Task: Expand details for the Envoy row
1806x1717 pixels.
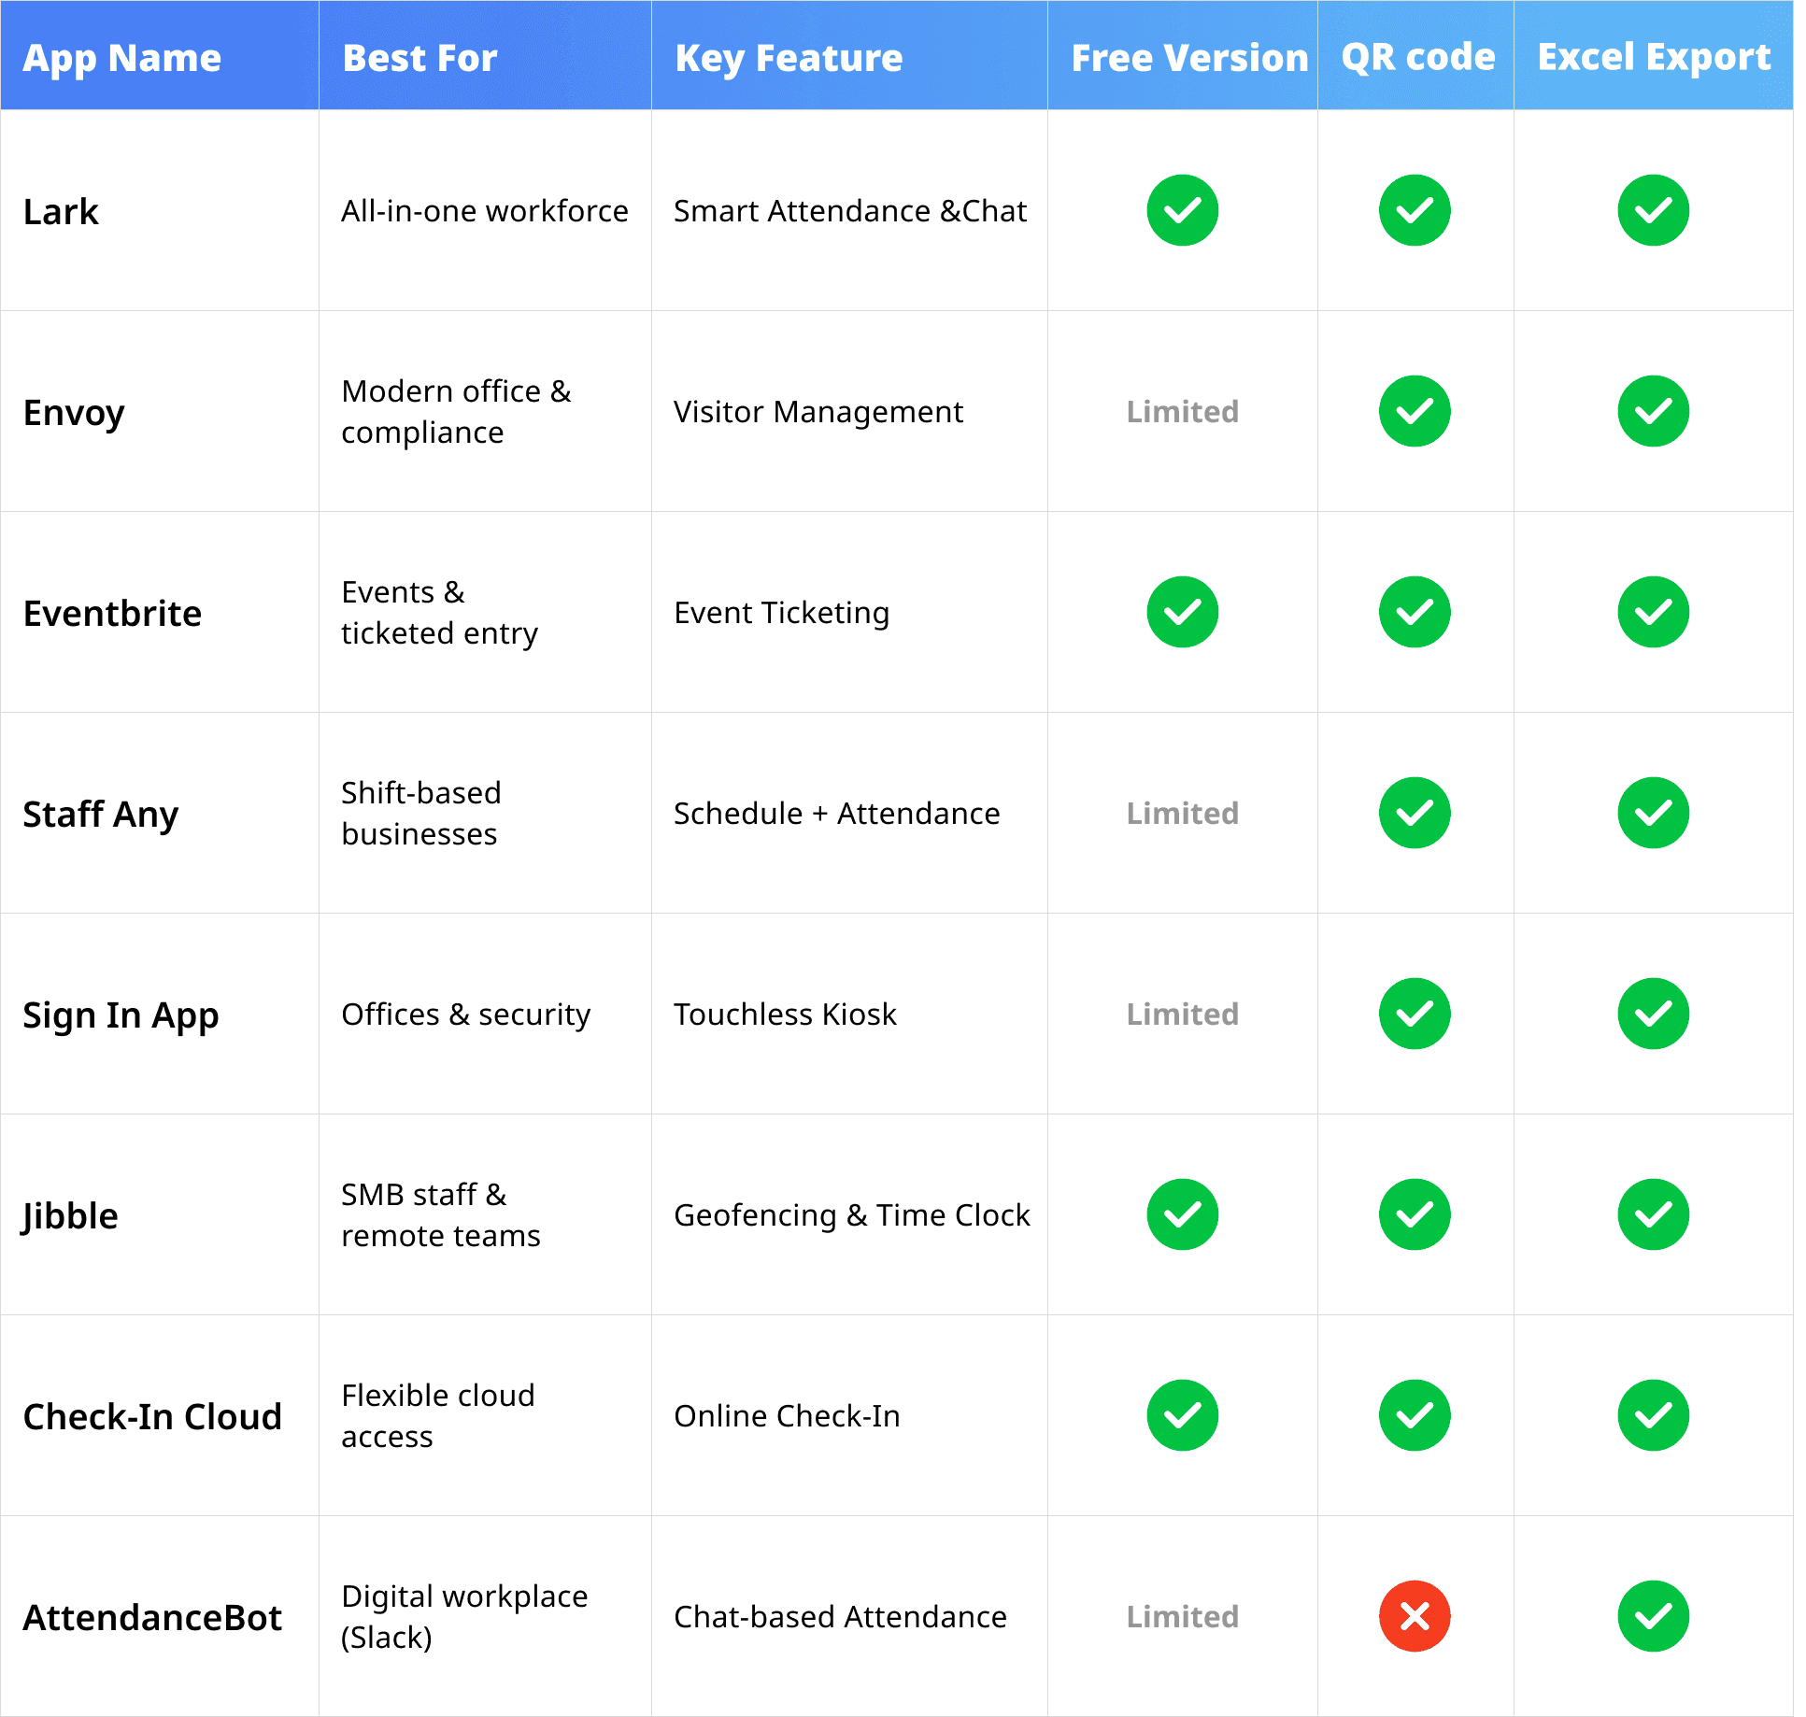Action: (x=75, y=412)
